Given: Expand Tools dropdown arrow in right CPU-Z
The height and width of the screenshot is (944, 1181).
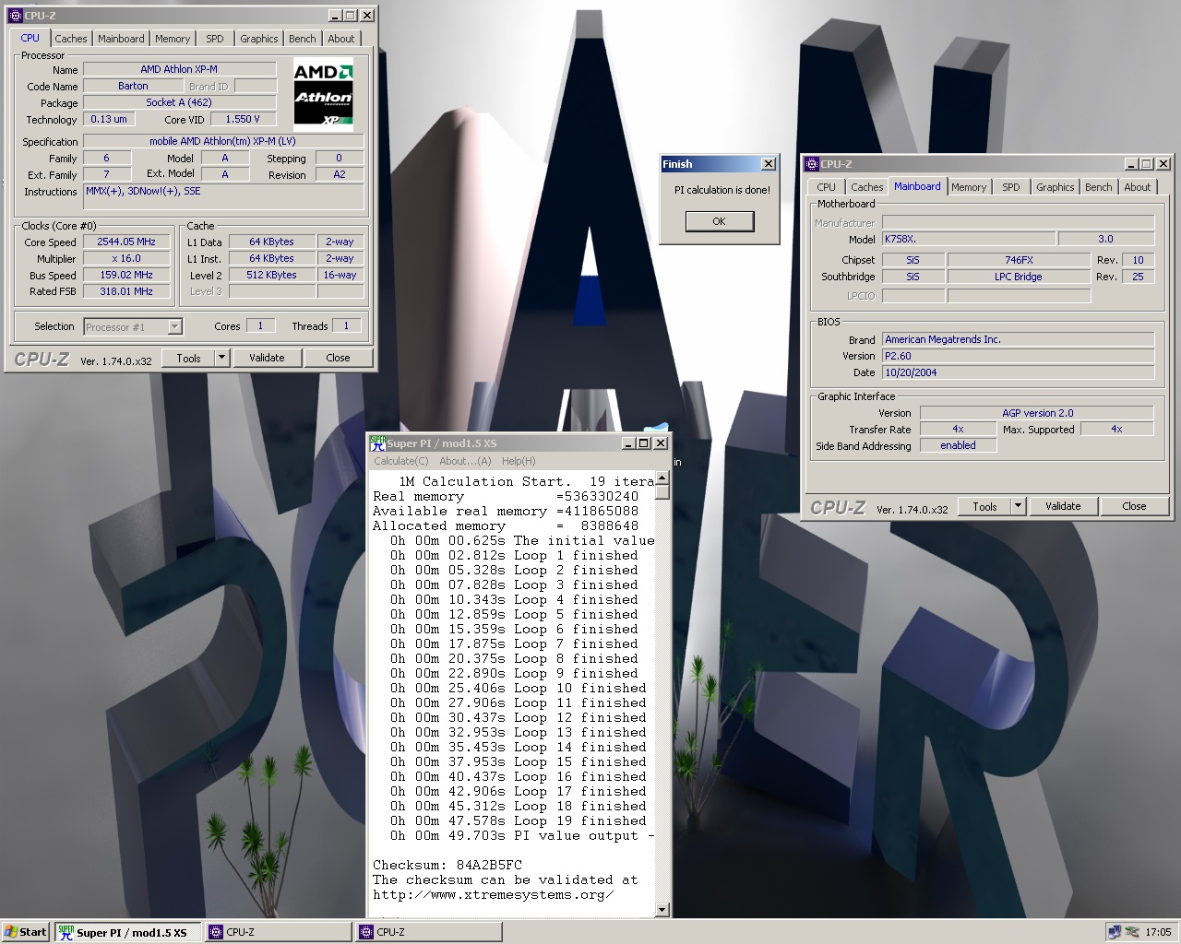Looking at the screenshot, I should 1018,506.
